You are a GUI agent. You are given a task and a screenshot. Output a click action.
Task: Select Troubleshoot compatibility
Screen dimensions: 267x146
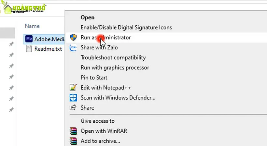(x=113, y=57)
